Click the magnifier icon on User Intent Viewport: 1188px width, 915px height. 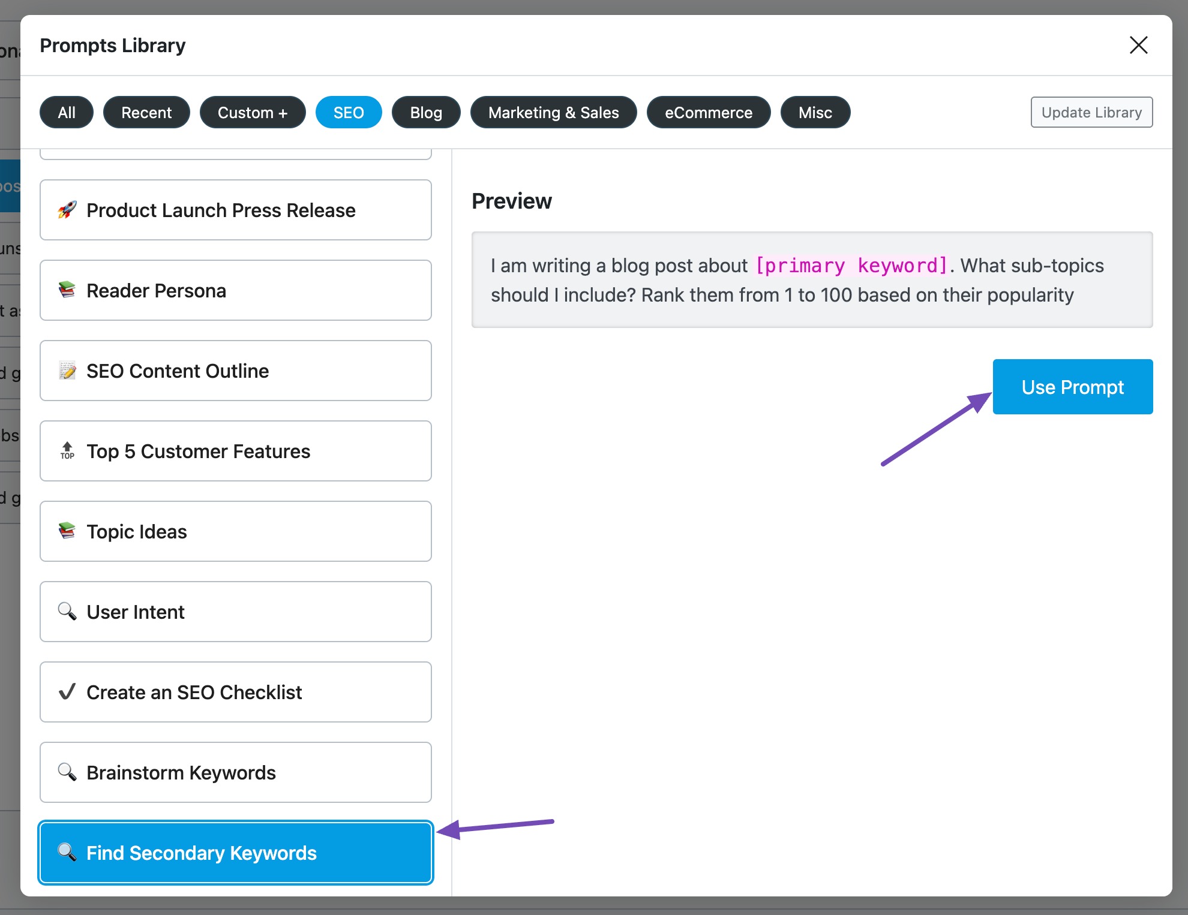67,612
